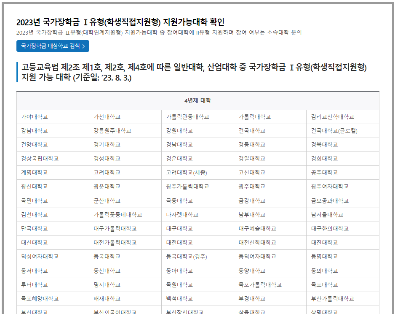The image size is (395, 314).
Task: Select the 가톨릭꽃동네대학교 cell
Action: click(125, 215)
